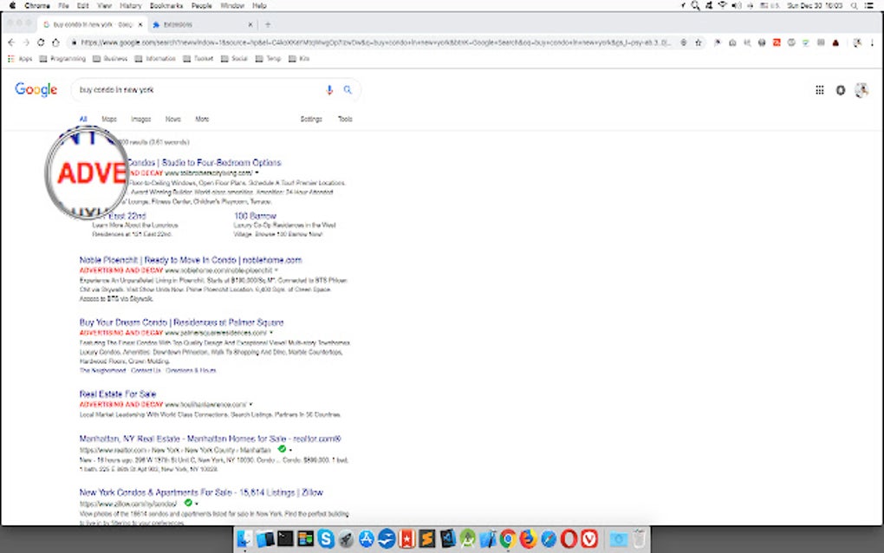Viewport: 884px width, 553px height.
Task: Open the Settings search options menu
Action: pyautogui.click(x=311, y=119)
